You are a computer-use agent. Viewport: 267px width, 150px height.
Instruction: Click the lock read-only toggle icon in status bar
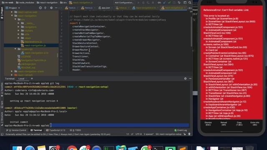coord(185,134)
